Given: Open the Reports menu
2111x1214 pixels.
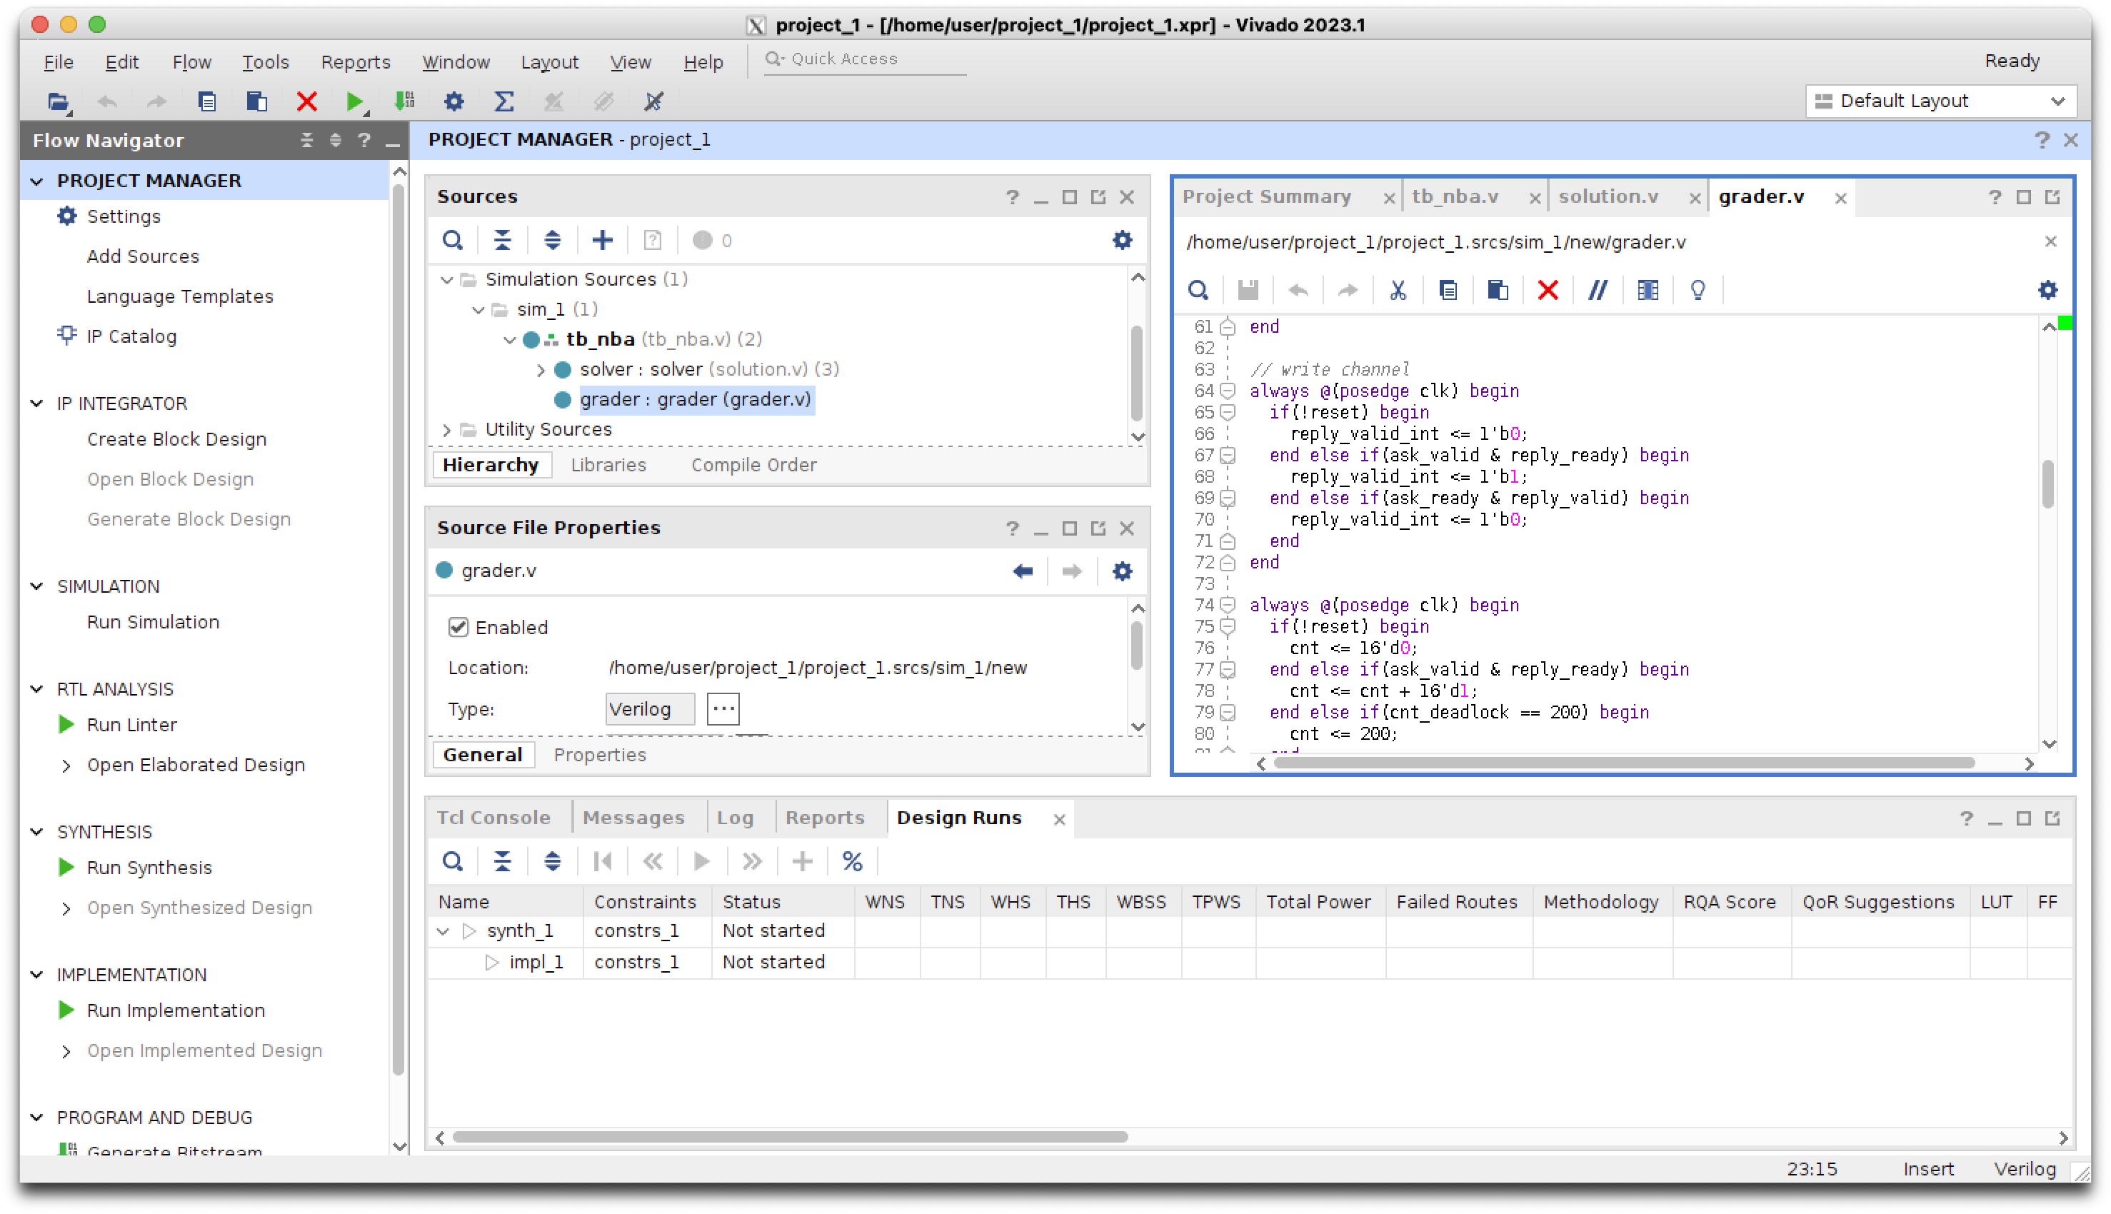Looking at the screenshot, I should (355, 63).
